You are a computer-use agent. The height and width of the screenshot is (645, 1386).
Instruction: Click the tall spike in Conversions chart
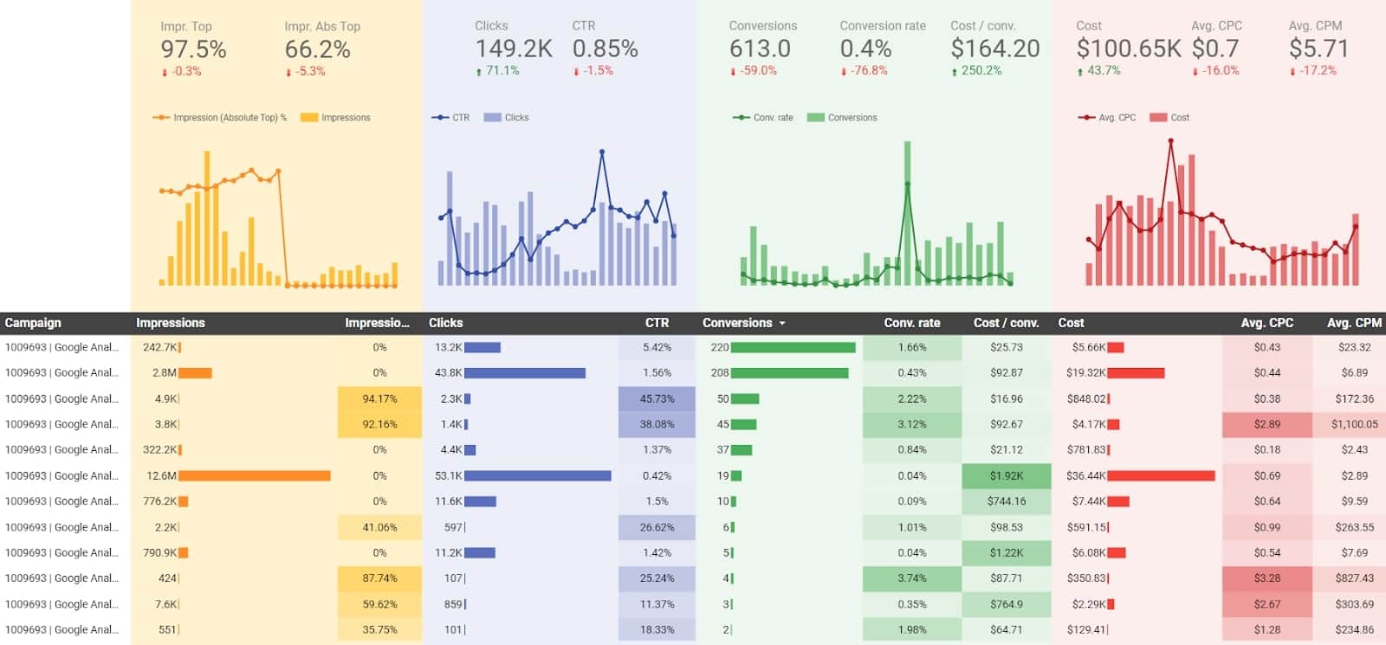pos(907,212)
